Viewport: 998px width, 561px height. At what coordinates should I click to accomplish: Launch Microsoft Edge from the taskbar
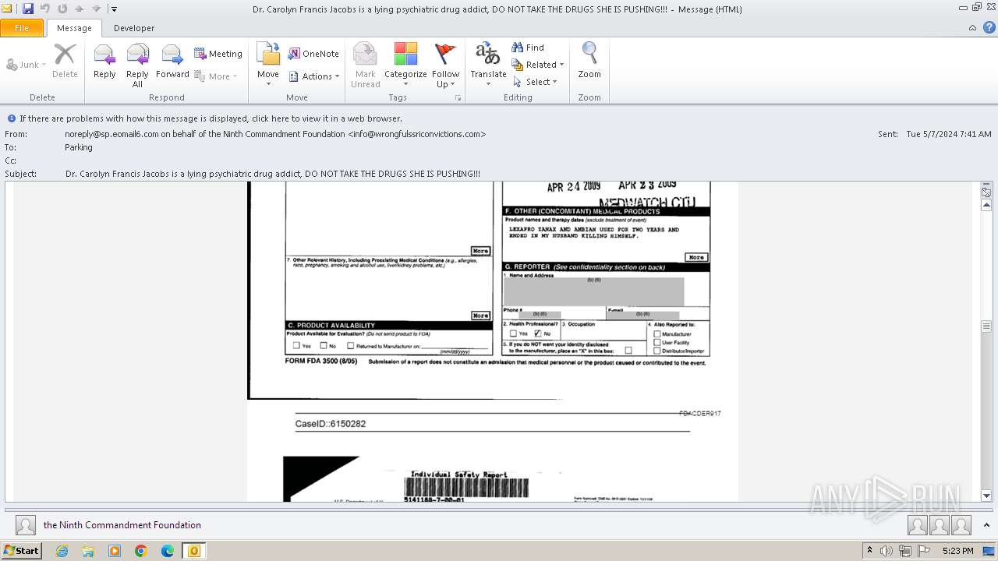tap(168, 551)
